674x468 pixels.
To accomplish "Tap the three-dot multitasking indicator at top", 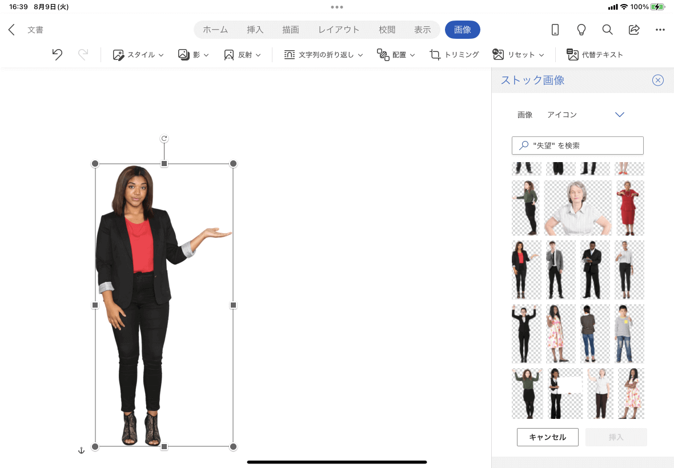I will (337, 7).
